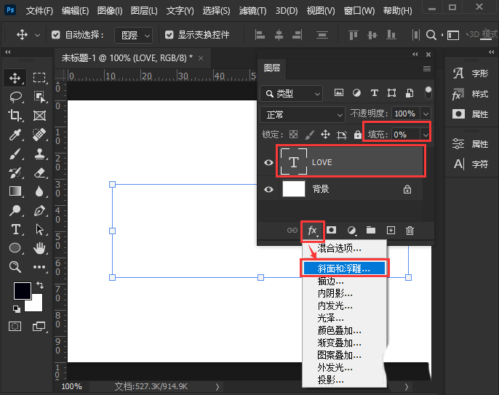The height and width of the screenshot is (395, 499).
Task: Toggle the Auto-Select checkbox
Action: point(56,35)
